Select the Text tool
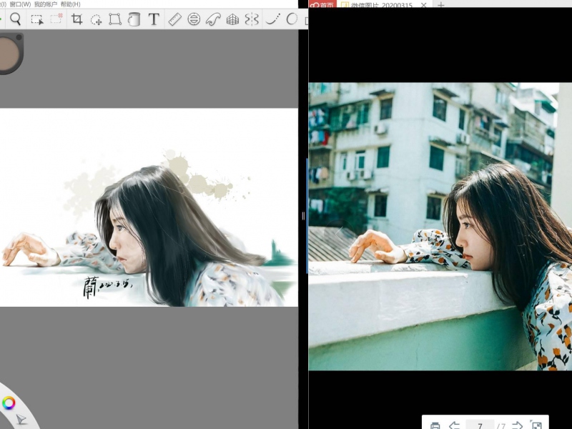The width and height of the screenshot is (572, 429). point(154,19)
